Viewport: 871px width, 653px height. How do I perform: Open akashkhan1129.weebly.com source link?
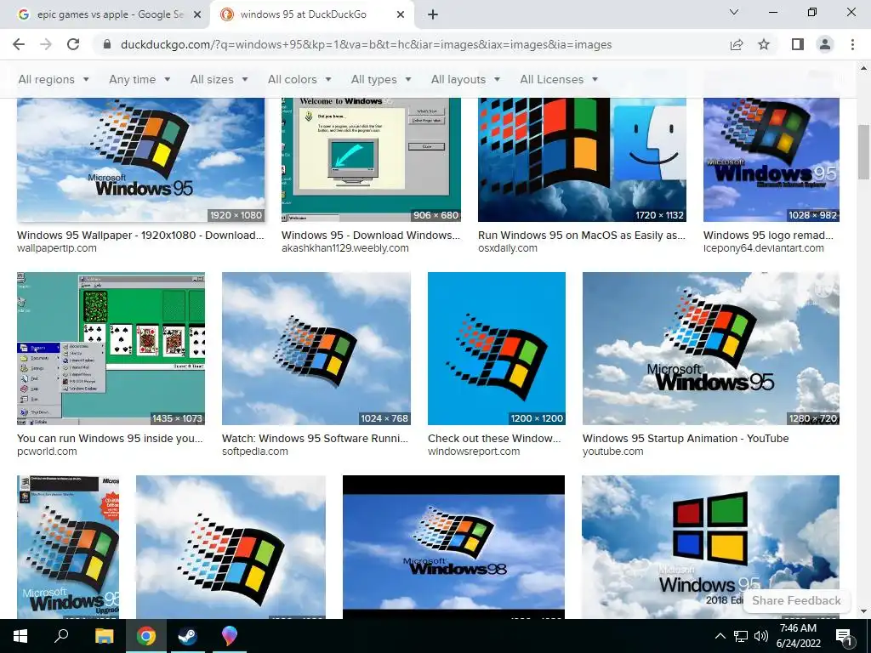pos(345,248)
